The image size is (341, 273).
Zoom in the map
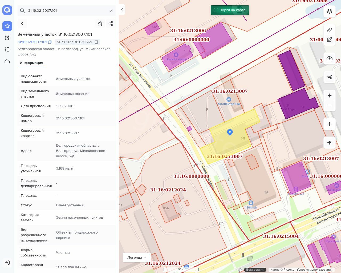click(x=330, y=95)
